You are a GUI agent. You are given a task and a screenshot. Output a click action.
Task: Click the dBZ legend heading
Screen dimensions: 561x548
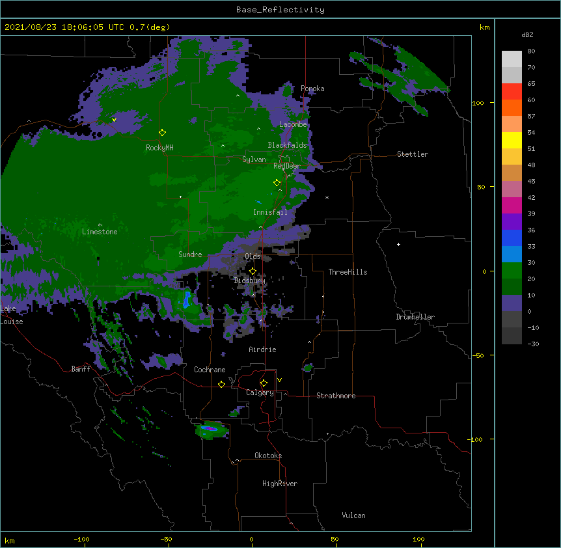tap(527, 34)
